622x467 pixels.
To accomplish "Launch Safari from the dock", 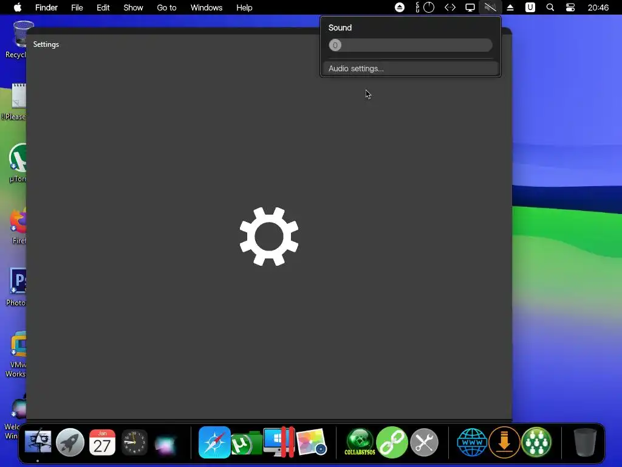I will 214,442.
